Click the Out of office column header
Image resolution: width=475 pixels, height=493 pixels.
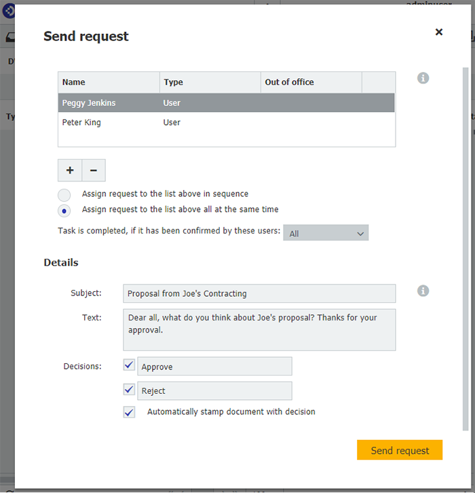[311, 82]
